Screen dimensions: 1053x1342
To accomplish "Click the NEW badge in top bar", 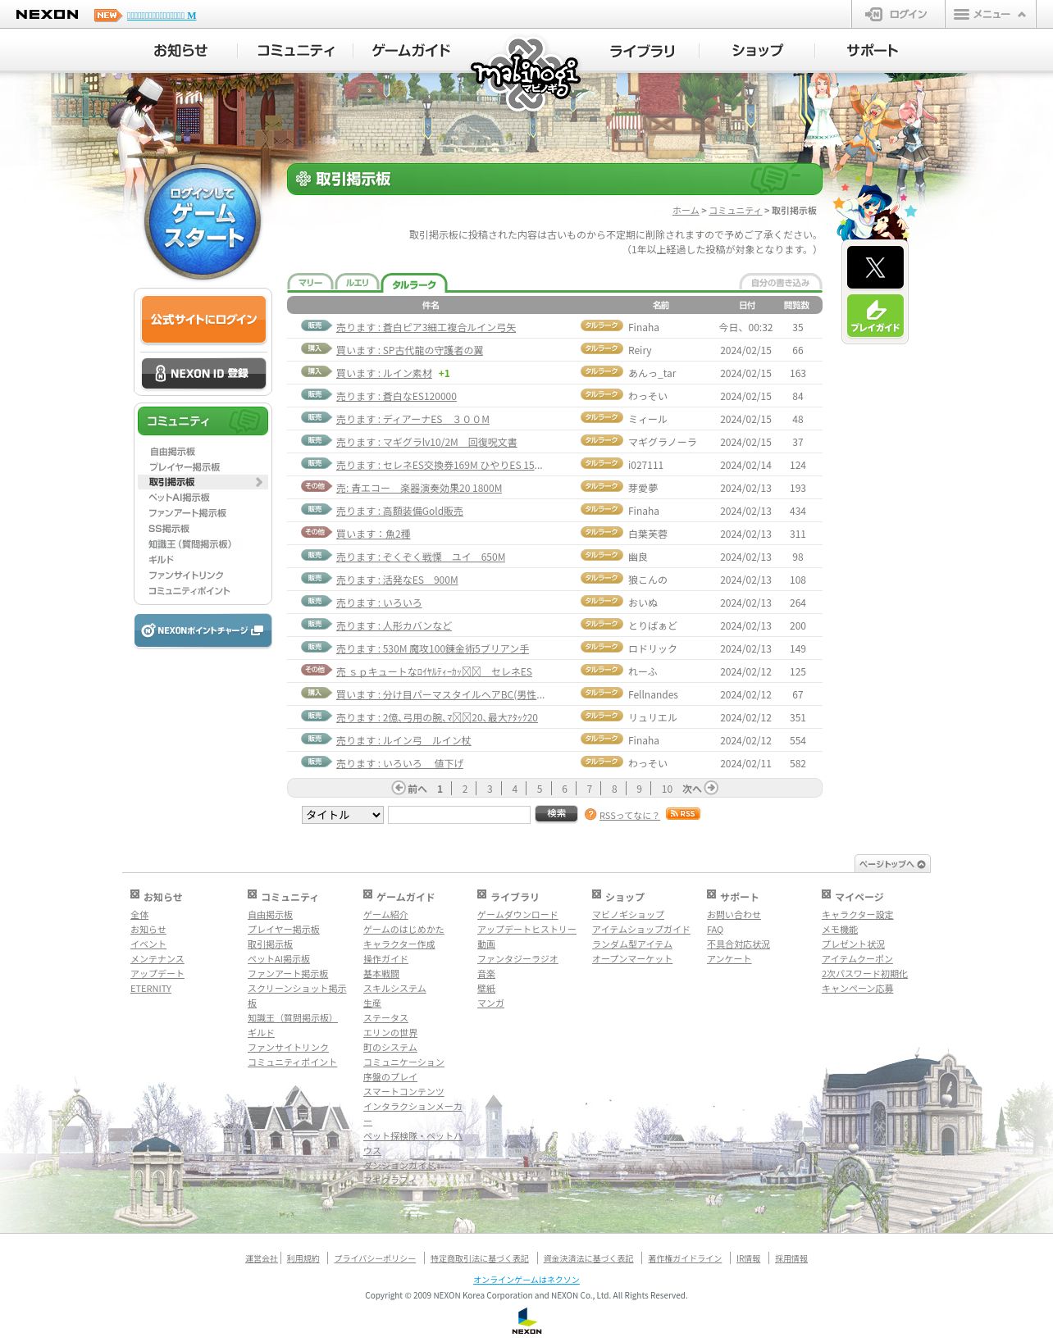I will 107,15.
